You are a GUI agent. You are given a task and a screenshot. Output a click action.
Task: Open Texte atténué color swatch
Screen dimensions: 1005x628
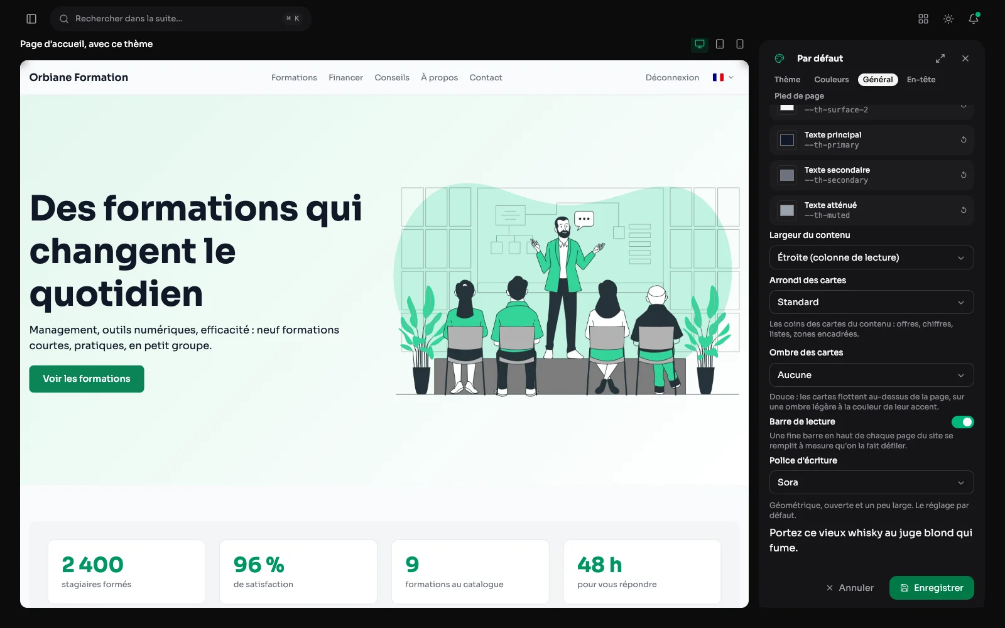787,210
